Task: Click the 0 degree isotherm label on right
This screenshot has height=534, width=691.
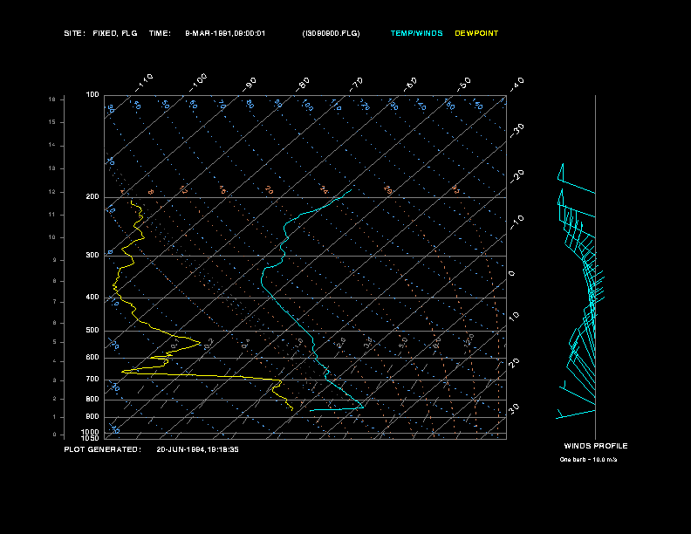Action: (x=511, y=274)
